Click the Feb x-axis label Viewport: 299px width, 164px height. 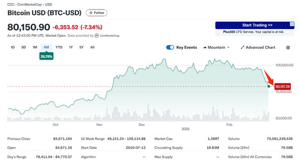[229, 125]
